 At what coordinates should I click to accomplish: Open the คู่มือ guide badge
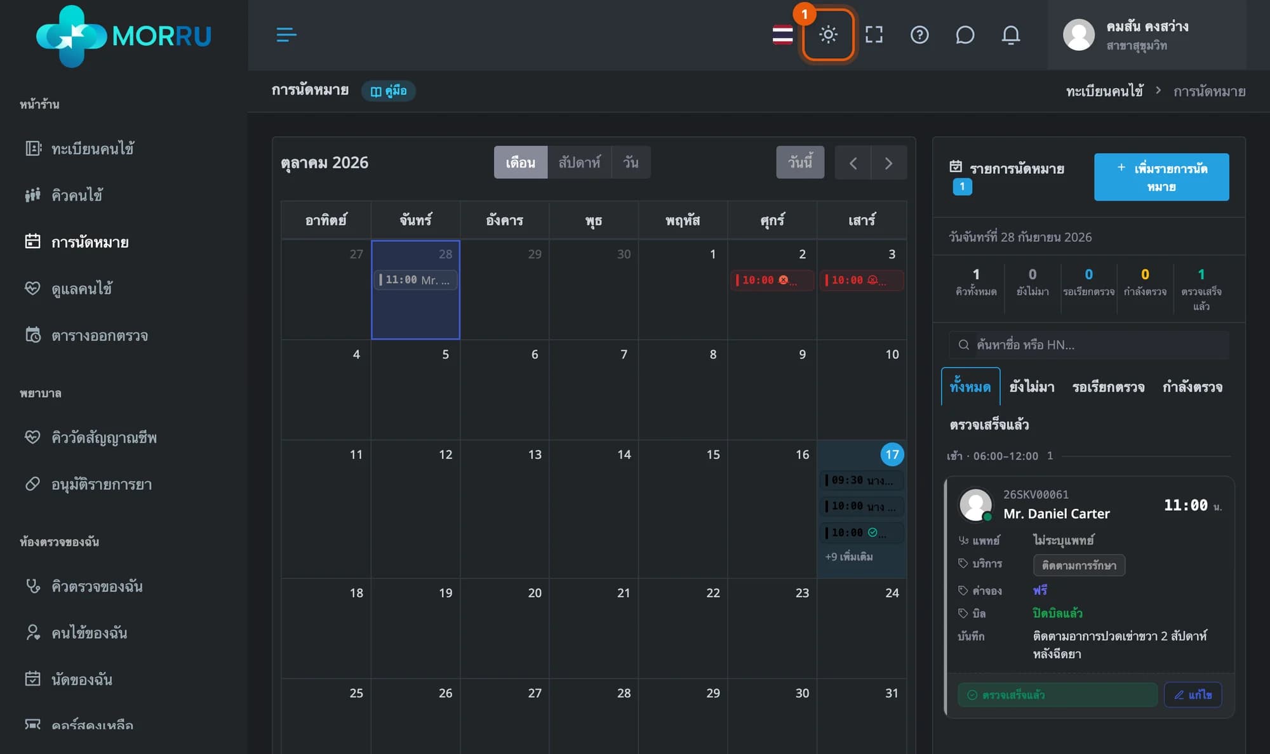(x=389, y=91)
